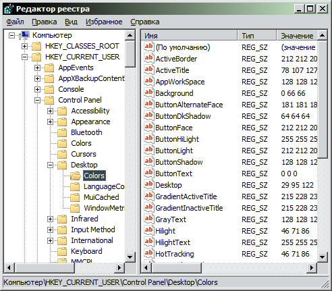This screenshot has width=332, height=291.
Task: Collapse the HKEY_CURRENT_USER branch
Action: coord(24,57)
